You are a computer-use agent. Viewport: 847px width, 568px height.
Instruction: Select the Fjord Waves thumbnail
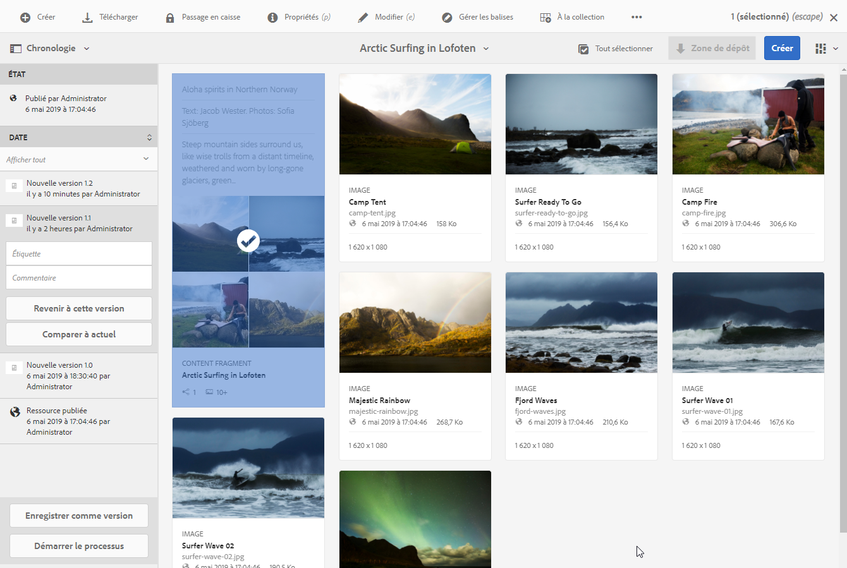click(582, 323)
